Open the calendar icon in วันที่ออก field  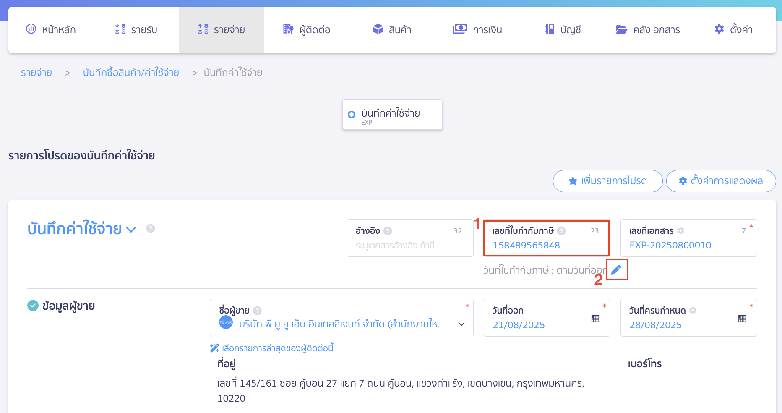click(x=595, y=318)
